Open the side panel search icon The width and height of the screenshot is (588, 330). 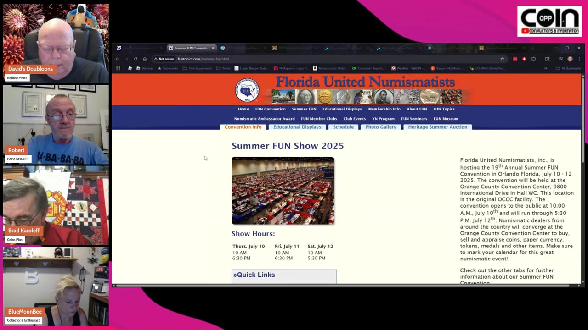pos(547,59)
